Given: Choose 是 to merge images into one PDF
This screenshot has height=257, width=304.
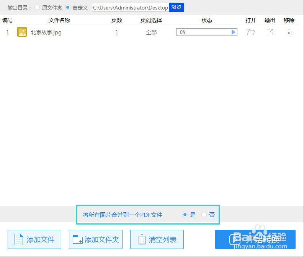Looking at the screenshot, I should (x=185, y=215).
